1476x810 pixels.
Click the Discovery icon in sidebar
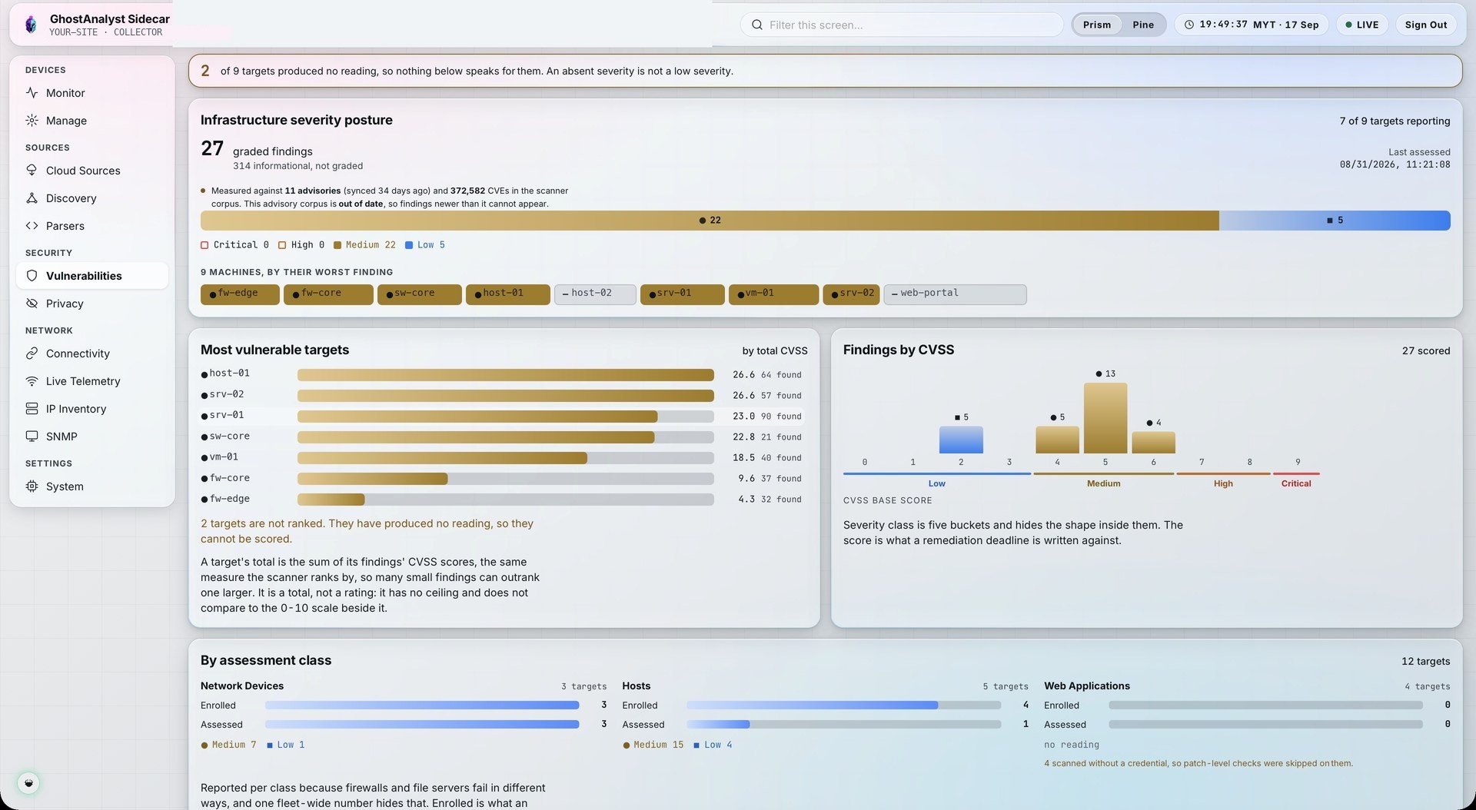pos(32,198)
